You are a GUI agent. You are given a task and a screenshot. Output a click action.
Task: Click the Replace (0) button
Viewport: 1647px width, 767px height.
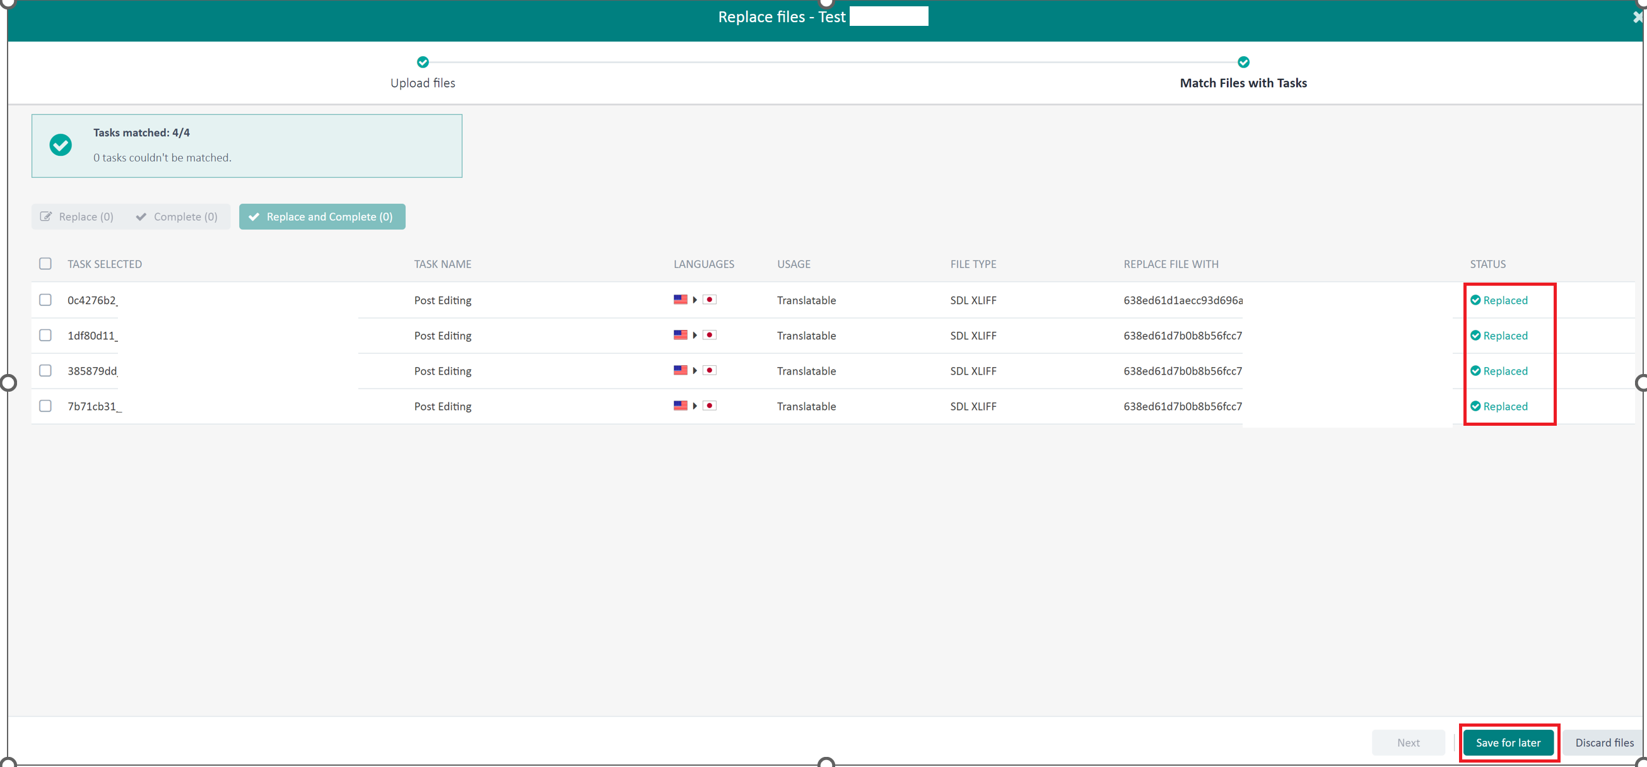[x=78, y=217]
